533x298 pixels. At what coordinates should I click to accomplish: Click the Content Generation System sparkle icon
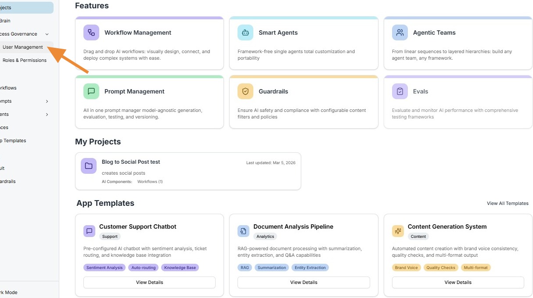[398, 231]
